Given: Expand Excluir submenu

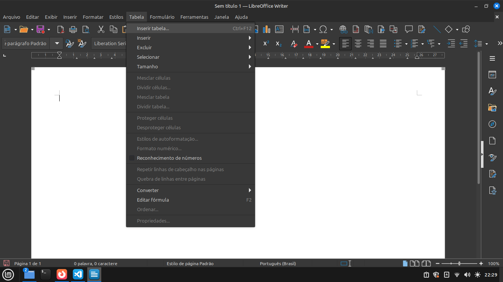Looking at the screenshot, I should (190, 47).
